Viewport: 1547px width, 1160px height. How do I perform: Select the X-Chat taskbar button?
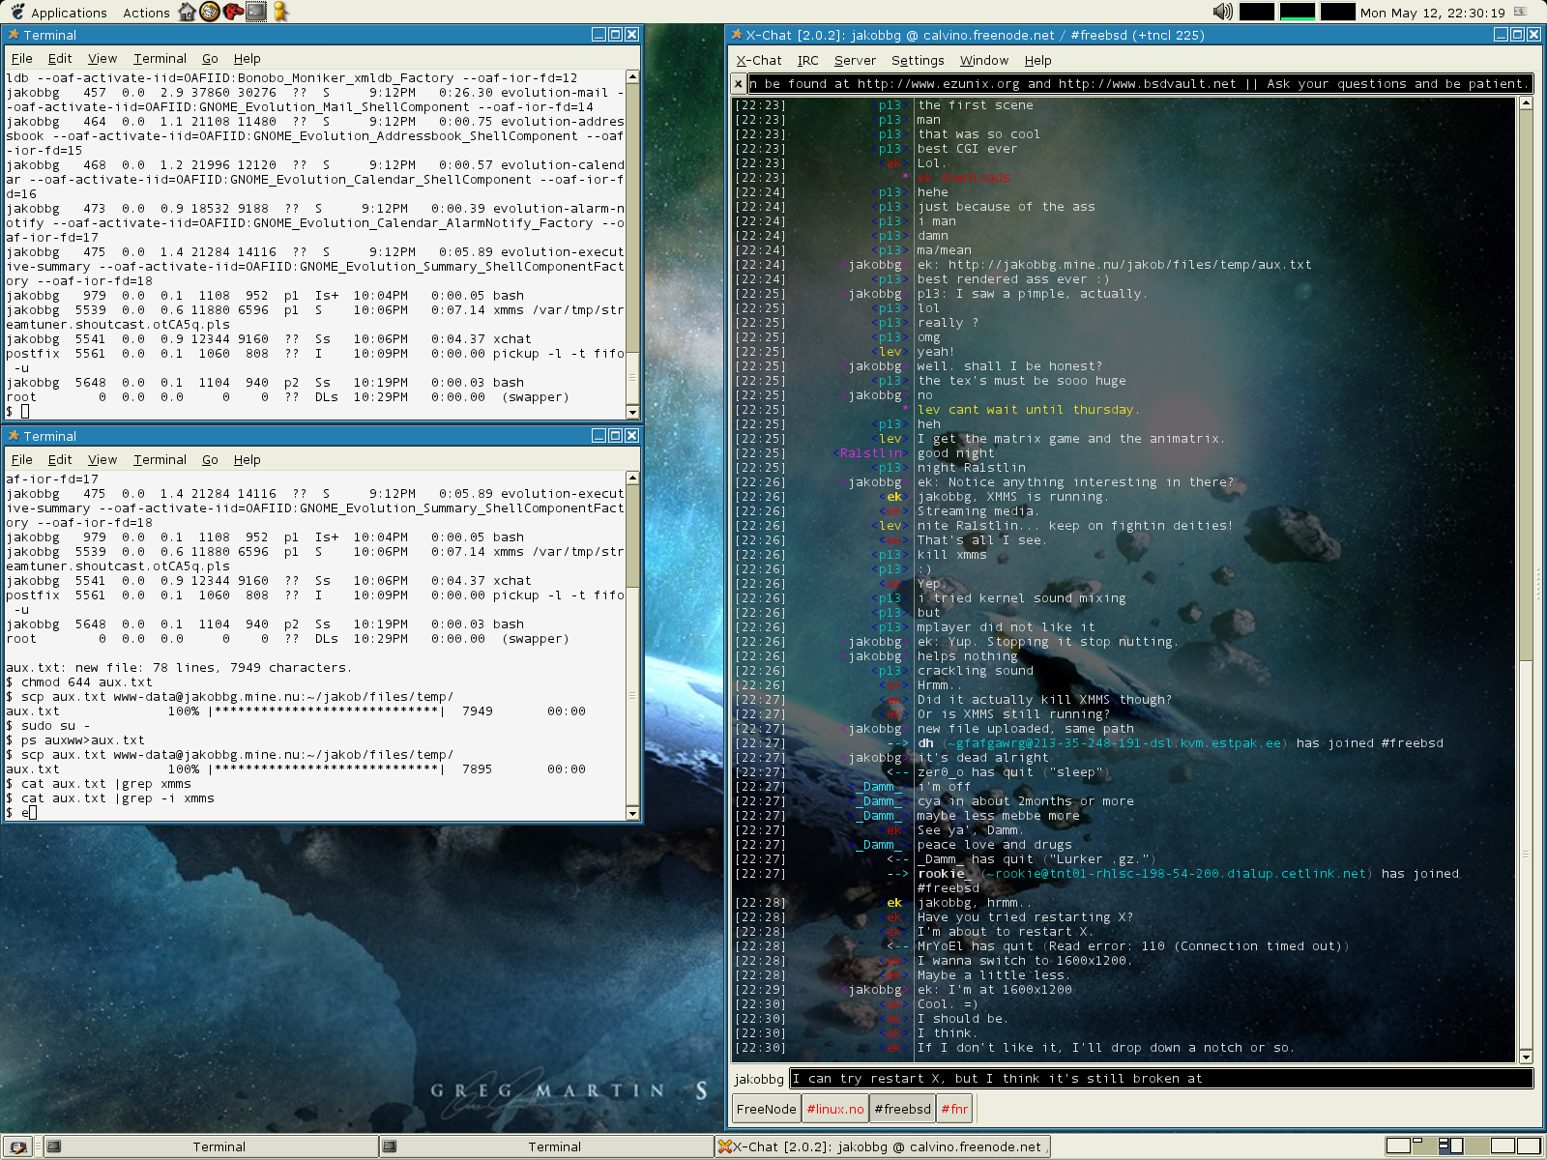pos(882,1146)
